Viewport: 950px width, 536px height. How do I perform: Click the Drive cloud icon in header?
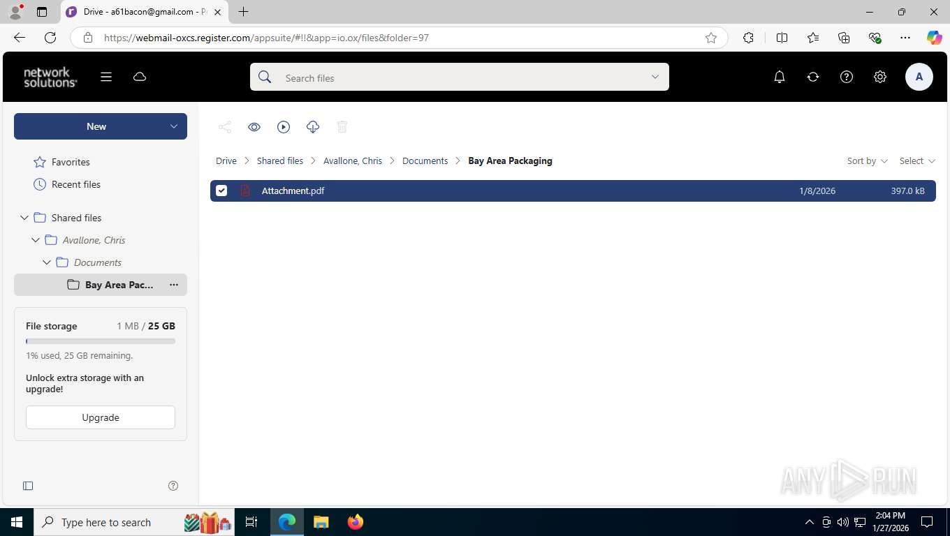[140, 77]
